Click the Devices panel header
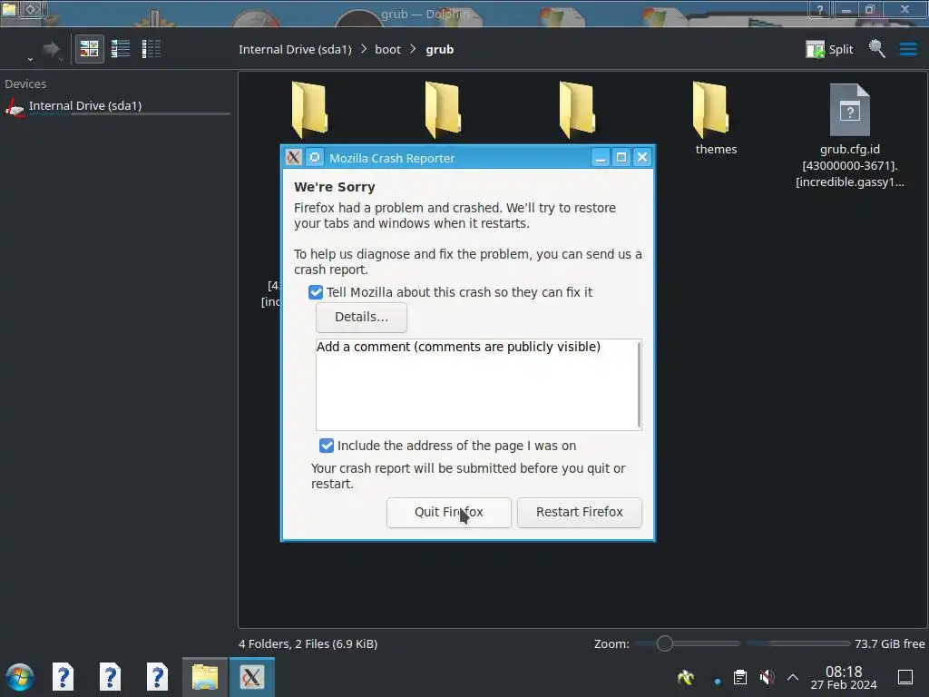This screenshot has height=697, width=929. [25, 84]
